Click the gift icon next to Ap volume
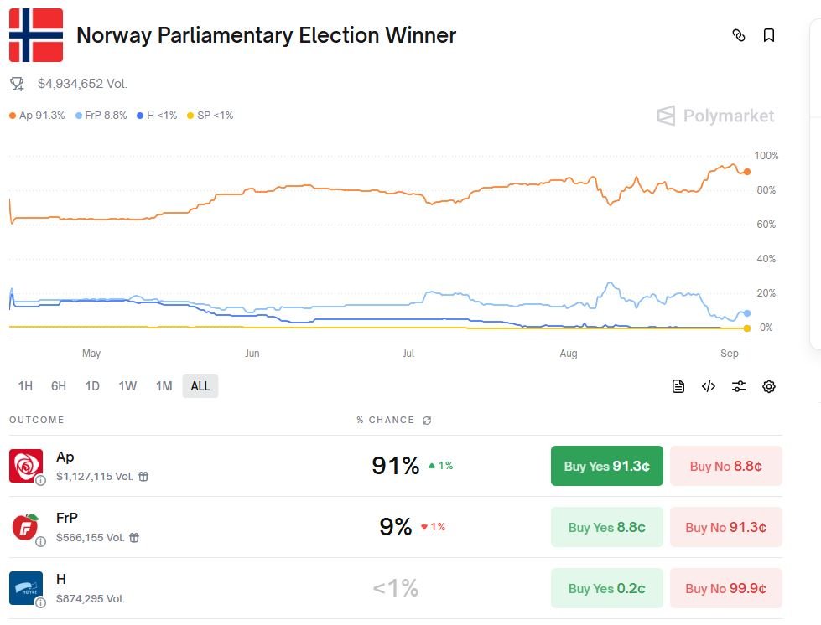Screen dimensions: 821x625 pos(143,477)
